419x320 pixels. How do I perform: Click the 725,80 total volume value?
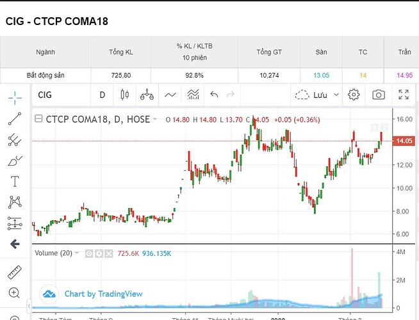click(121, 76)
